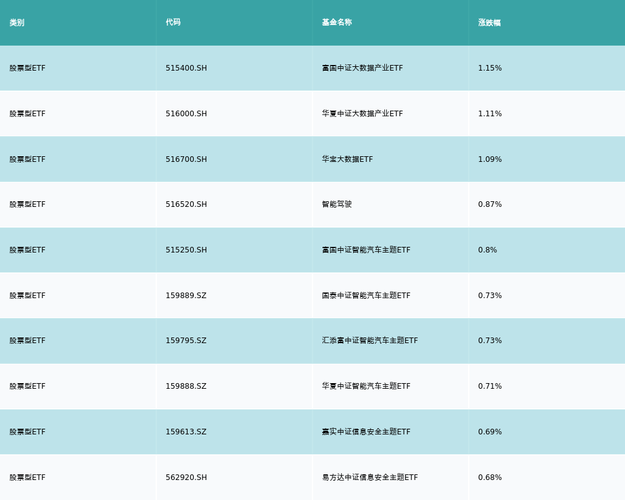Select fund 易方达中证信息安全主题ETF
Image resolution: width=625 pixels, height=500 pixels.
(x=370, y=477)
